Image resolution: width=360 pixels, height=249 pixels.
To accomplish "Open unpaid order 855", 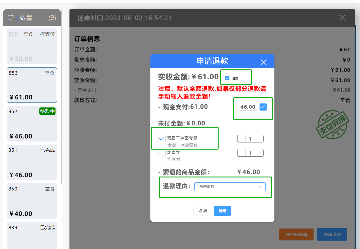I will [x=32, y=46].
